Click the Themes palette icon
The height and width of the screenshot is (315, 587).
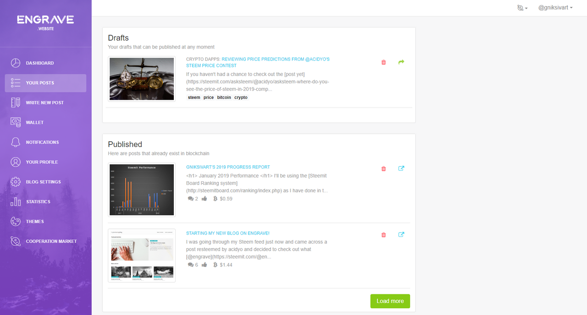[16, 221]
